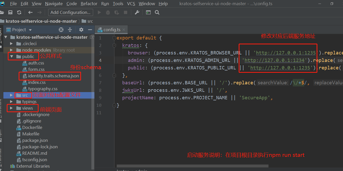Close the config.ts tab
The width and height of the screenshot is (343, 171).
[124, 30]
